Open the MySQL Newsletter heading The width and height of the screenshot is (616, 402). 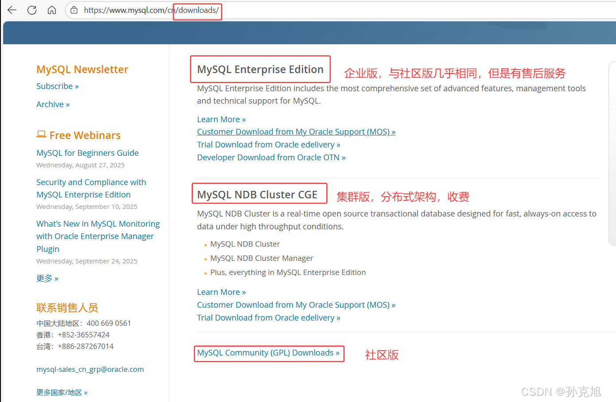(82, 70)
